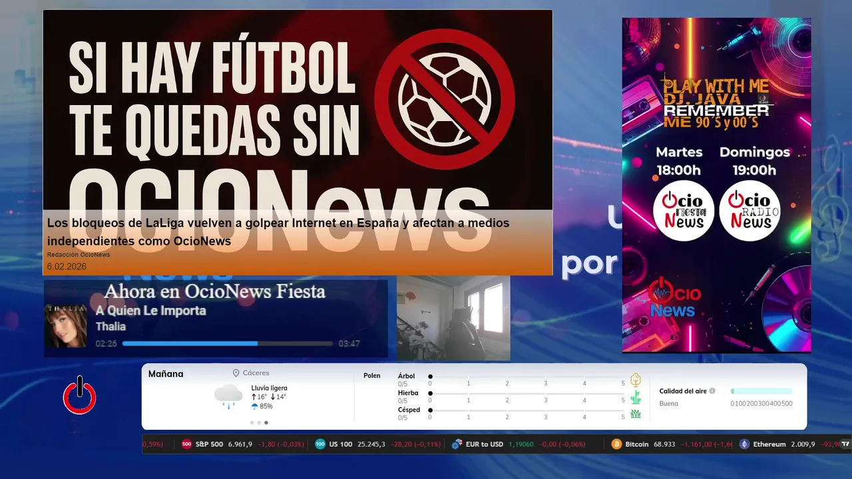
Task: Click the EUR to USD rate 1,19060
Action: pos(521,444)
